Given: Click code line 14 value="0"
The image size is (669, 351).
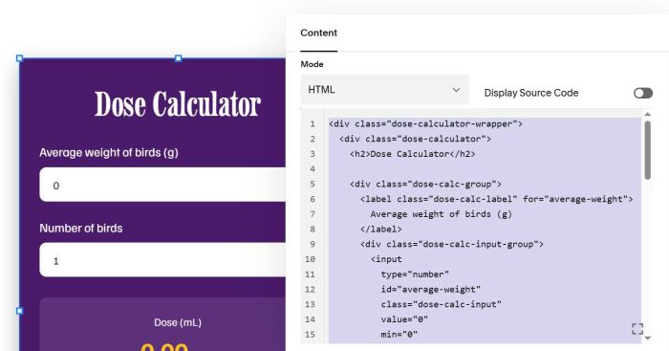Looking at the screenshot, I should click(x=404, y=319).
